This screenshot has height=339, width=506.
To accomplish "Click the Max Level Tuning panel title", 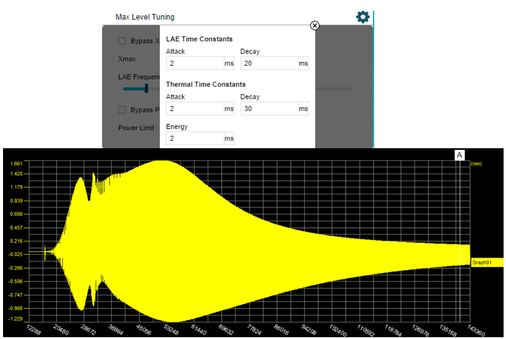I will click(x=145, y=17).
